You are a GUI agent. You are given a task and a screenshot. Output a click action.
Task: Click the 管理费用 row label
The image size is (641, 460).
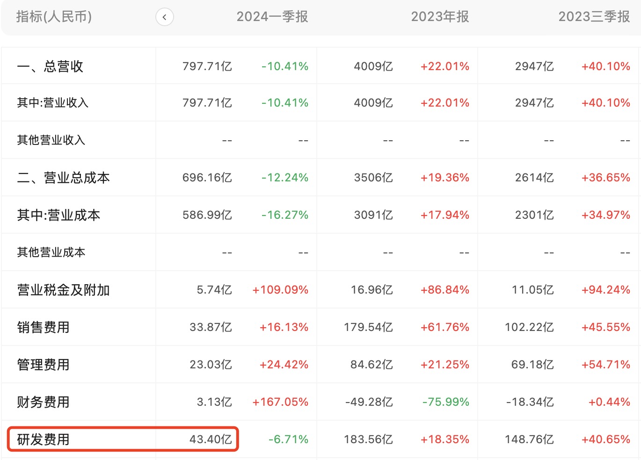point(43,365)
